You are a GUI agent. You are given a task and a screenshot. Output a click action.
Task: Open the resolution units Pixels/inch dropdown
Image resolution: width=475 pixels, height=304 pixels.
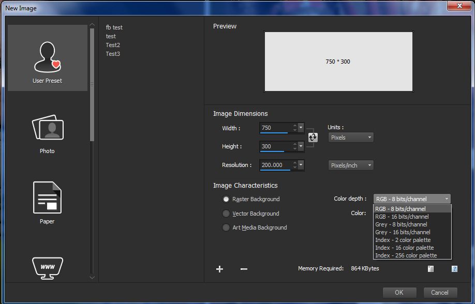point(350,165)
